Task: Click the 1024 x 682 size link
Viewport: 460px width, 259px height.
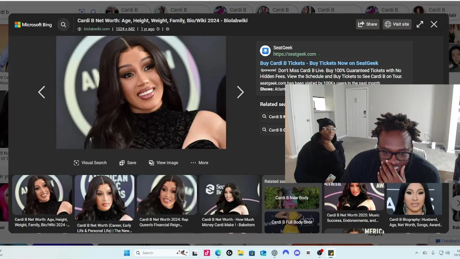Action: coord(125,29)
